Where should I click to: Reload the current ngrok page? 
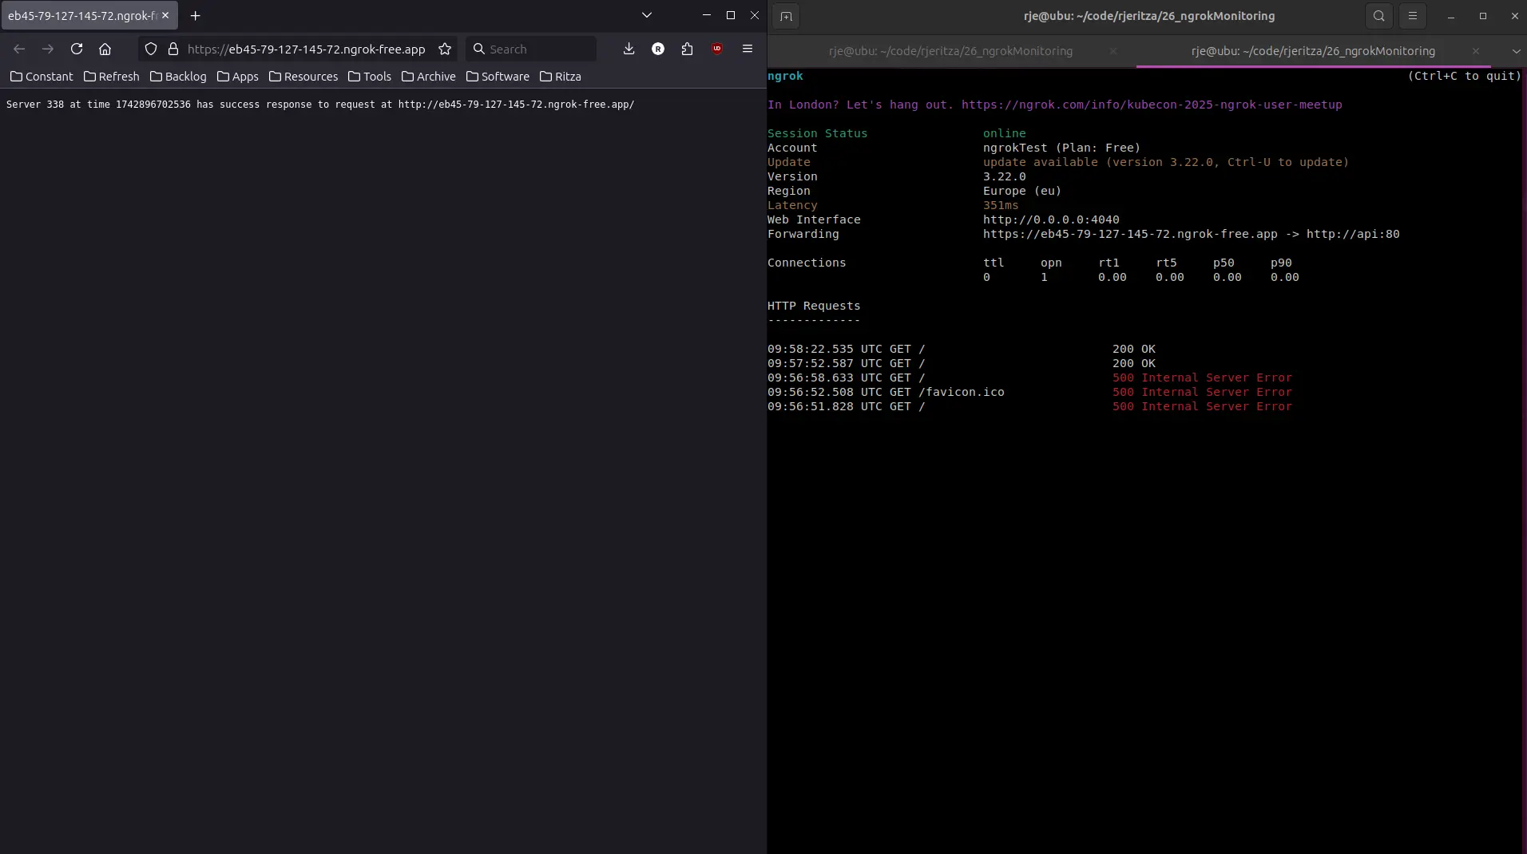(x=77, y=49)
